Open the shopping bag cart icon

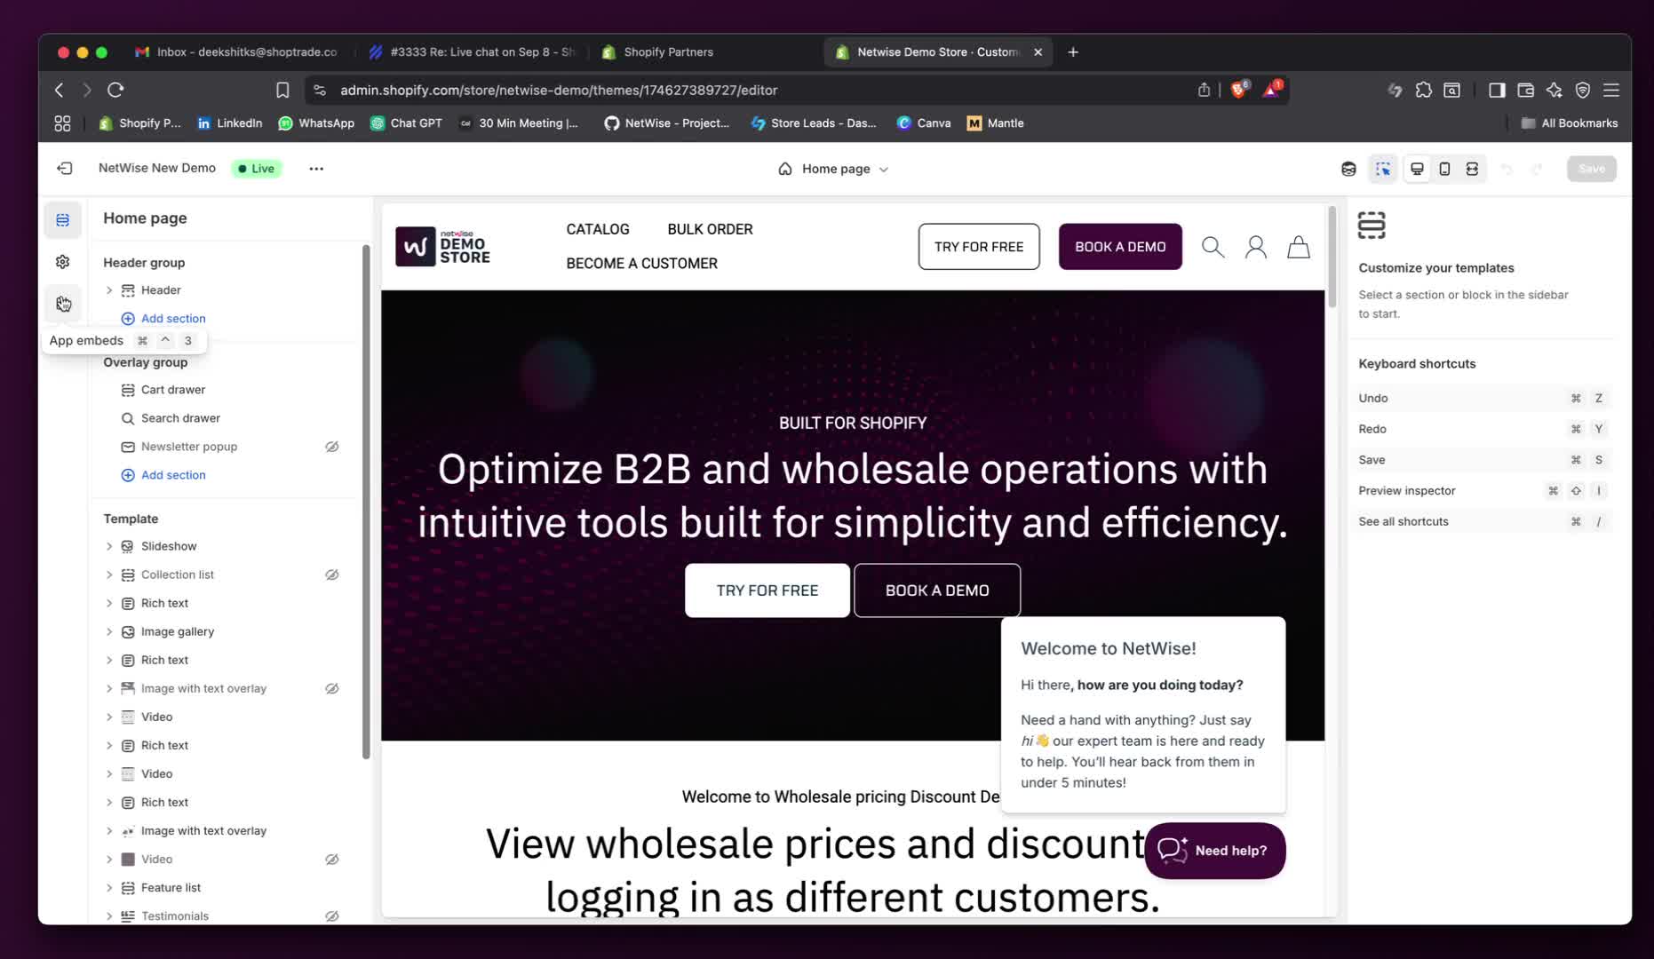(x=1299, y=247)
